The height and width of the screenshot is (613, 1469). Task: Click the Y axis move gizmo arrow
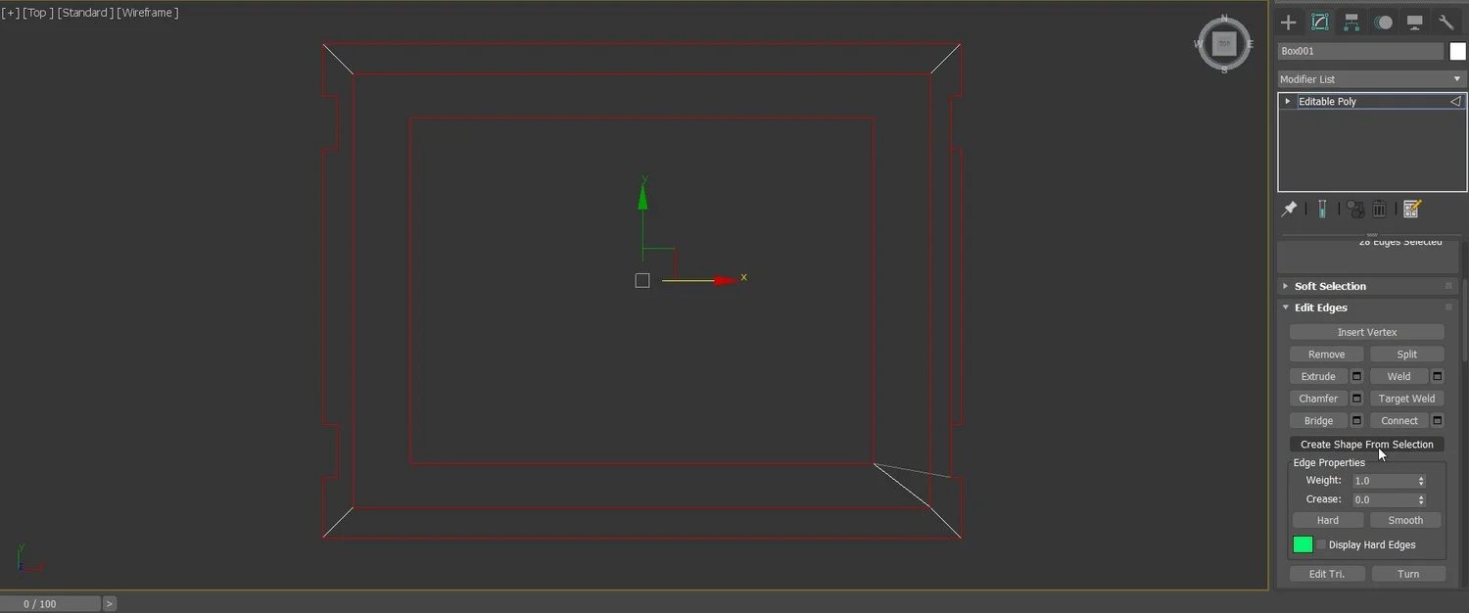pos(642,197)
